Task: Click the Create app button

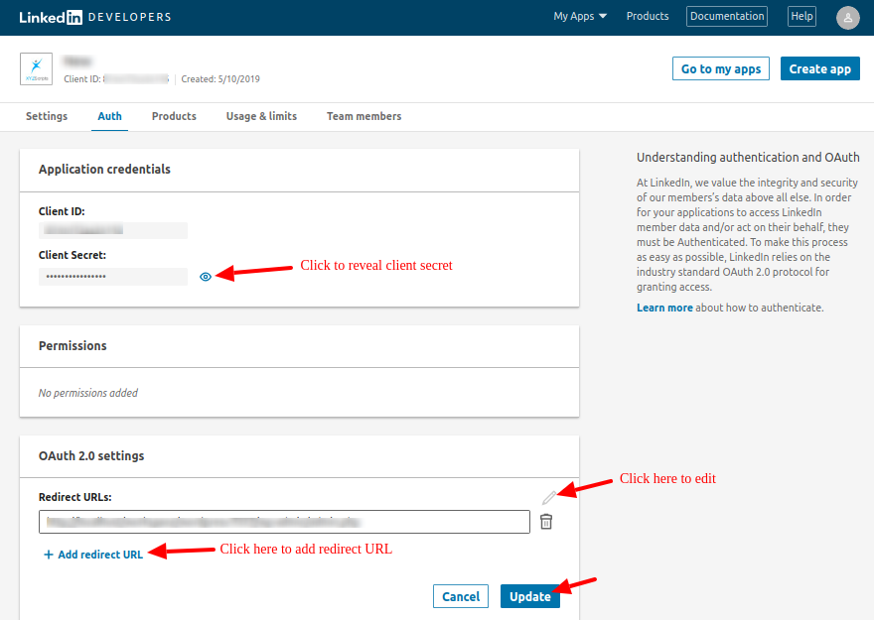Action: 820,68
